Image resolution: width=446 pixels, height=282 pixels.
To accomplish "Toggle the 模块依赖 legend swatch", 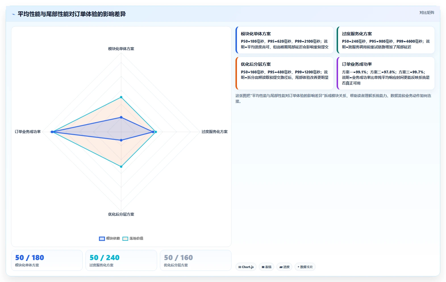I will pyautogui.click(x=102, y=238).
